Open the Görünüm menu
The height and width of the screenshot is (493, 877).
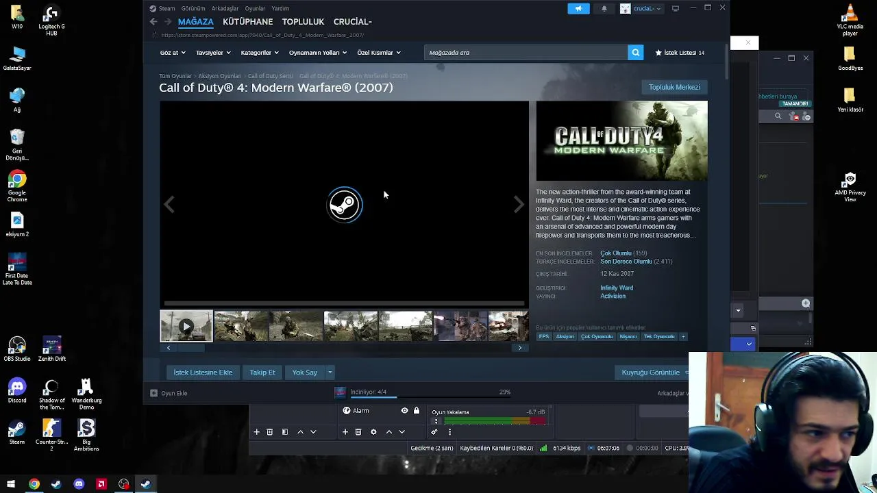(x=193, y=8)
